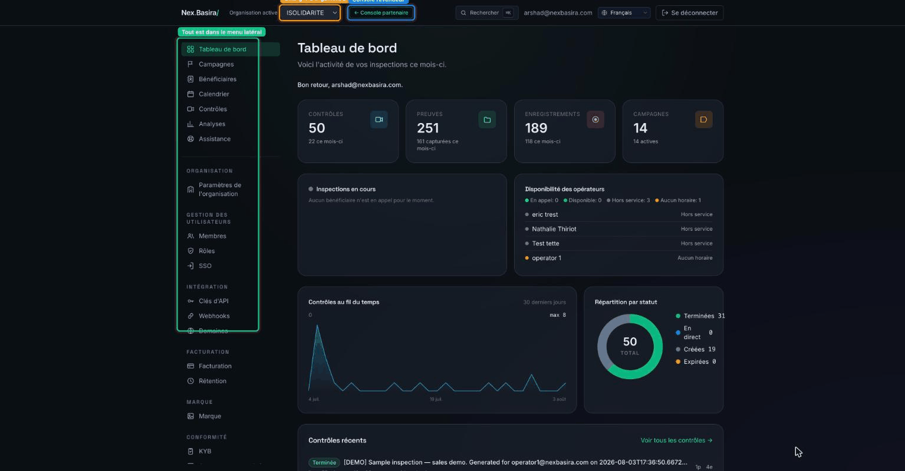Click operator row Nathalie Thiriot
The height and width of the screenshot is (471, 905).
[x=618, y=229]
